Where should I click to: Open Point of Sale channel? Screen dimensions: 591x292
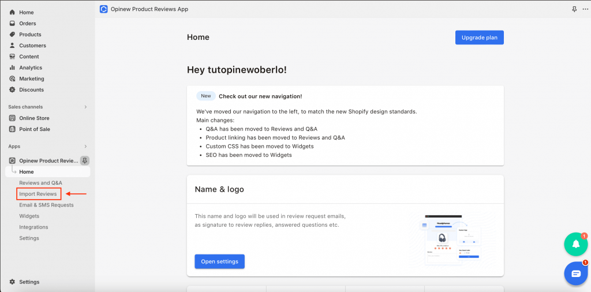coord(34,129)
